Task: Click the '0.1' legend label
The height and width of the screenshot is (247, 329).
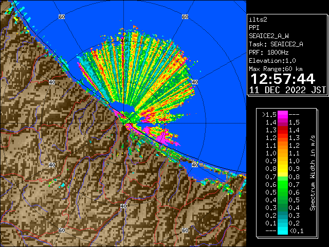Action: click(x=271, y=223)
